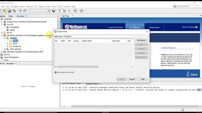The image size is (202, 113).
Task: Click the Build Project hammer icon
Action: [60, 11]
